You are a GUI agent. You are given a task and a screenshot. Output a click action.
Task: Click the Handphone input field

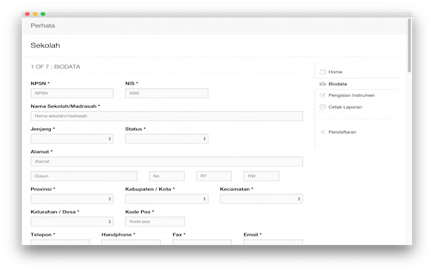pyautogui.click(x=131, y=243)
